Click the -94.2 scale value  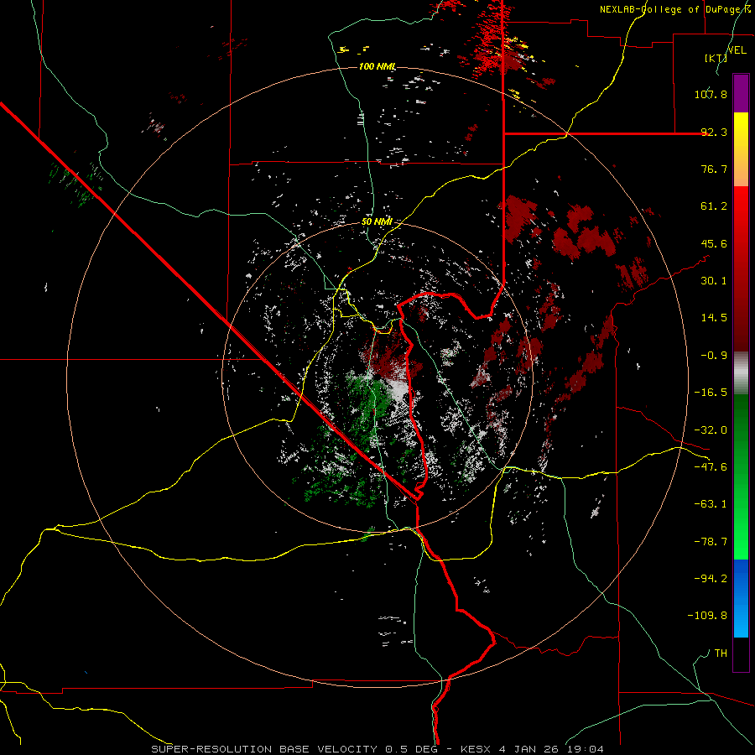pyautogui.click(x=711, y=579)
